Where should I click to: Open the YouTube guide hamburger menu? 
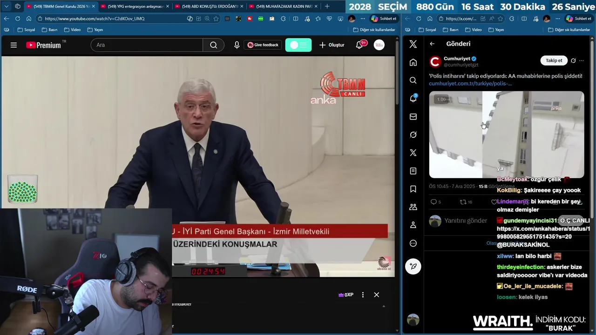click(x=14, y=45)
